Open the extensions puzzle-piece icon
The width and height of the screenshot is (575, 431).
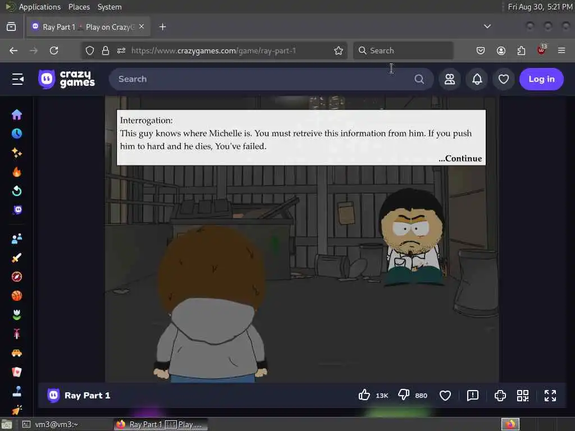coord(521,51)
